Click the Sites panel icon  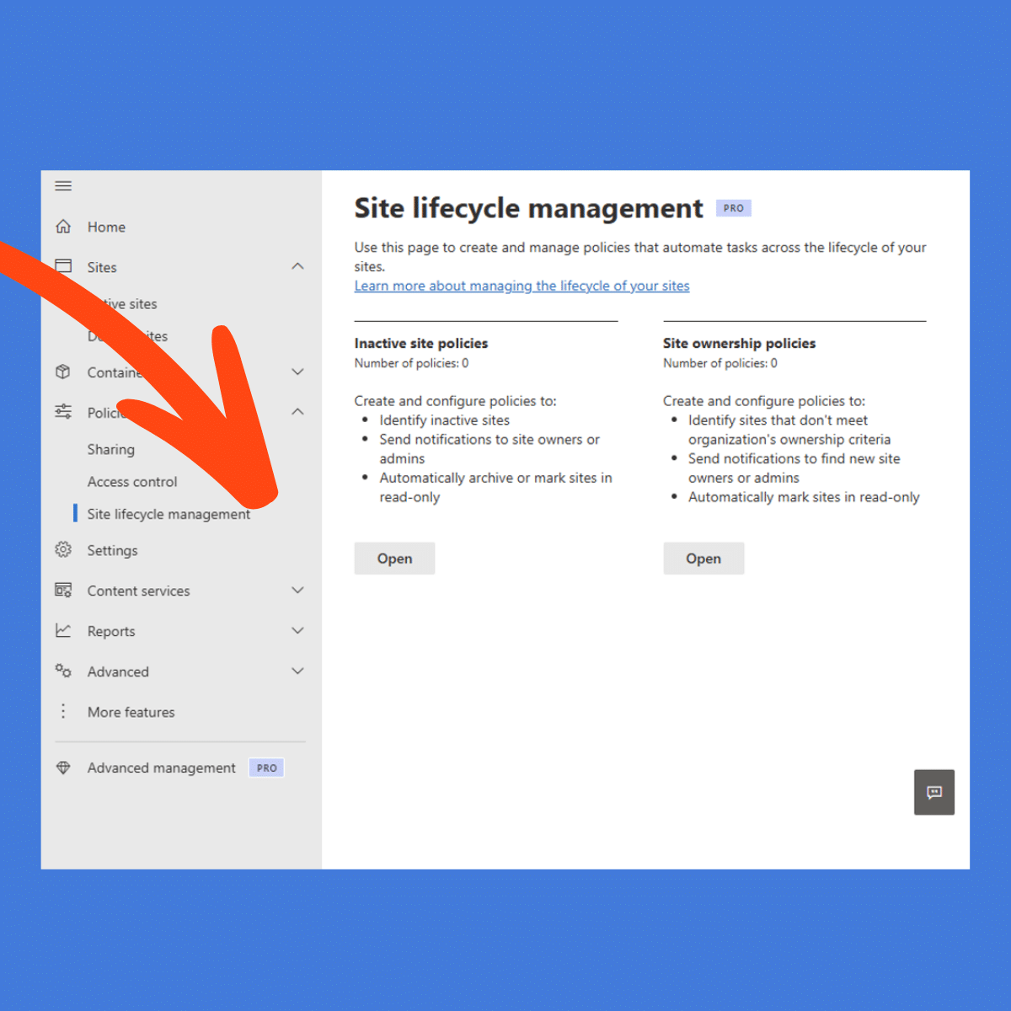coord(63,266)
